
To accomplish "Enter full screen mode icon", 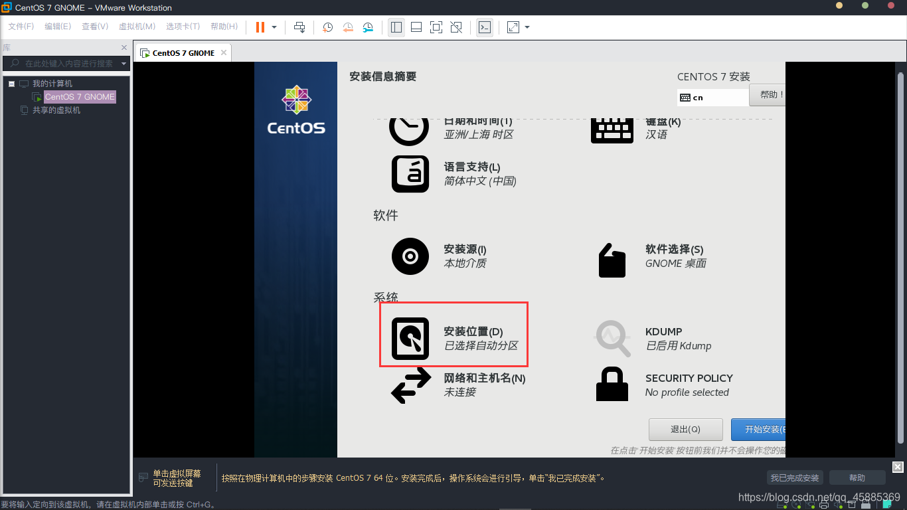I will (436, 27).
